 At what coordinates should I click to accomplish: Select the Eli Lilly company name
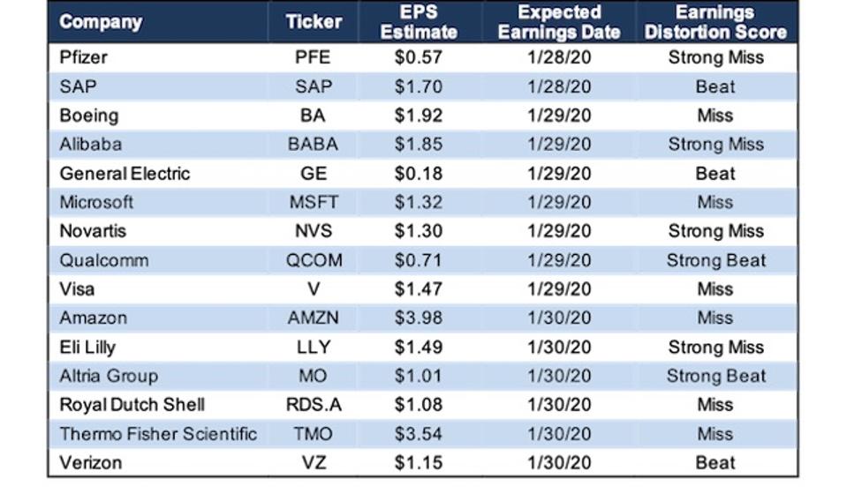[x=87, y=347]
